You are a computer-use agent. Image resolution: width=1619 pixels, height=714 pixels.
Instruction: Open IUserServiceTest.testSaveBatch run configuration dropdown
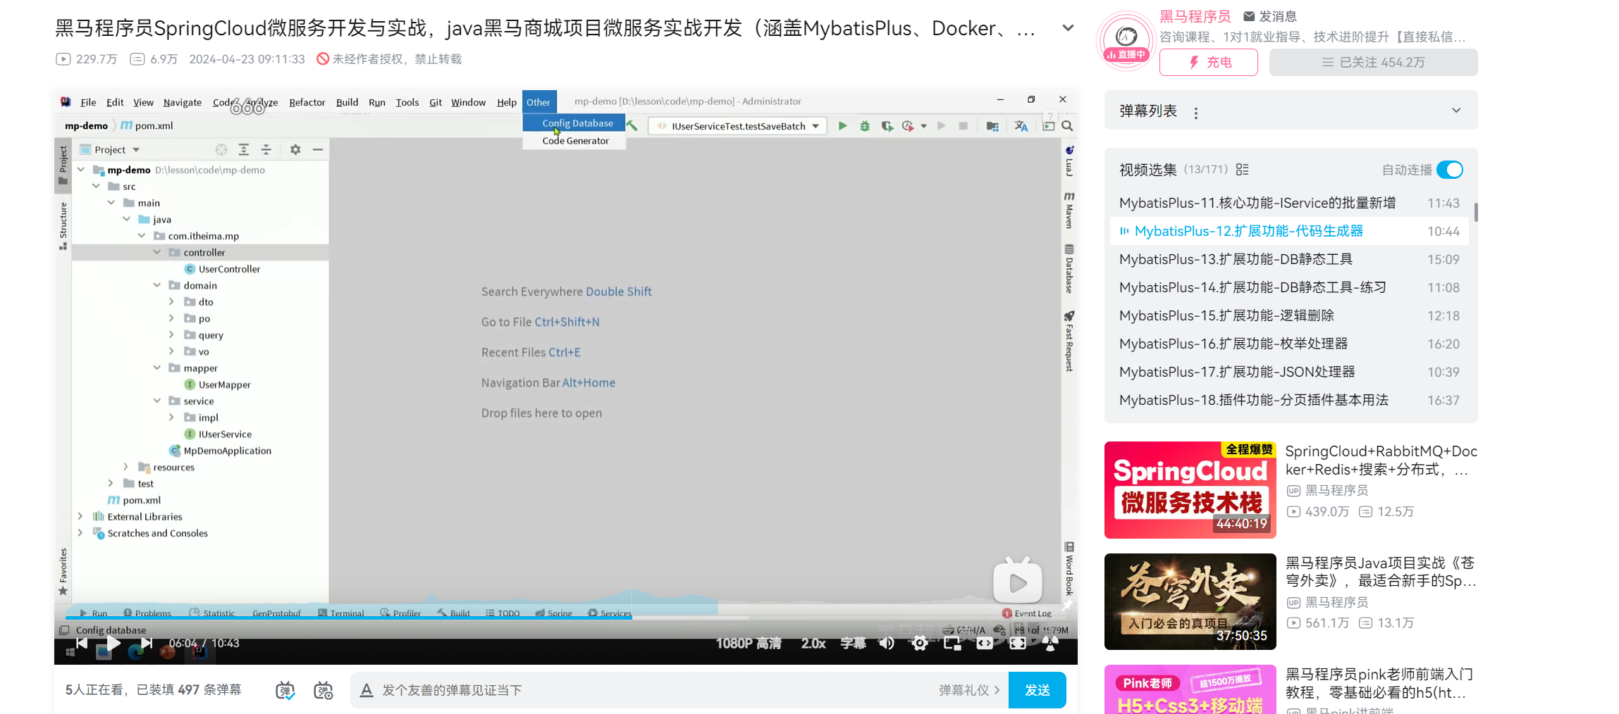coord(737,126)
